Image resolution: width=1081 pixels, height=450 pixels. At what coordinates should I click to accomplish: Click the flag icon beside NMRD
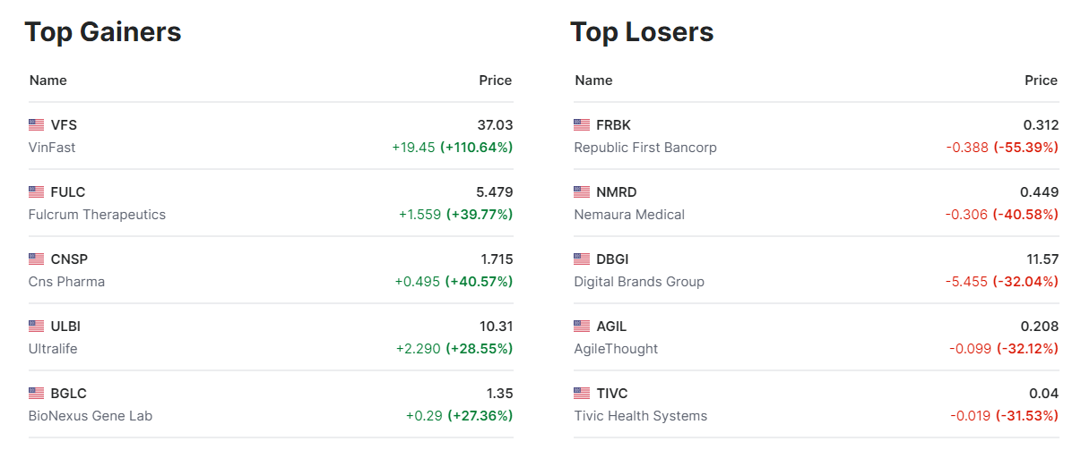(x=582, y=192)
